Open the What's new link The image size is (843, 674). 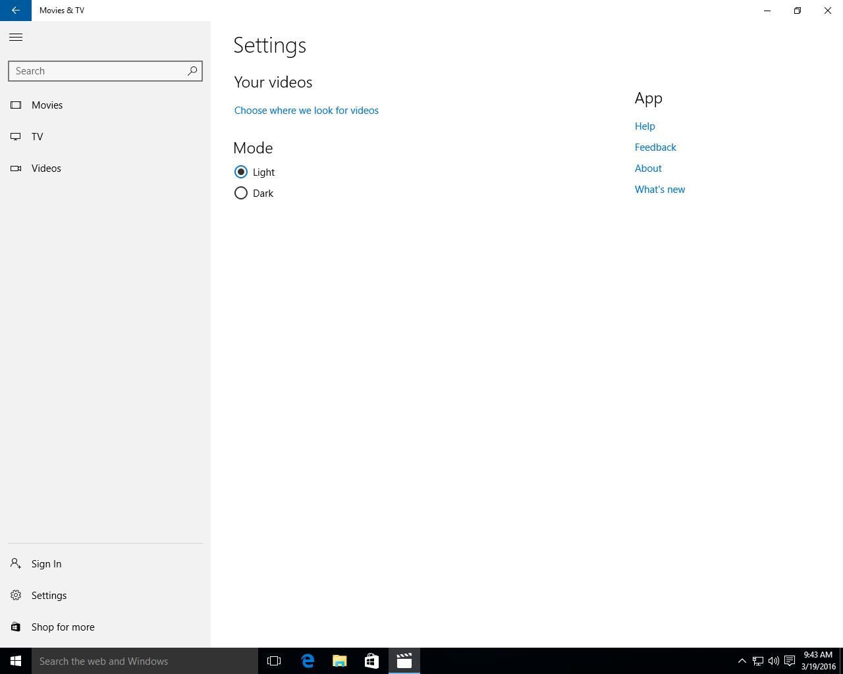click(660, 190)
